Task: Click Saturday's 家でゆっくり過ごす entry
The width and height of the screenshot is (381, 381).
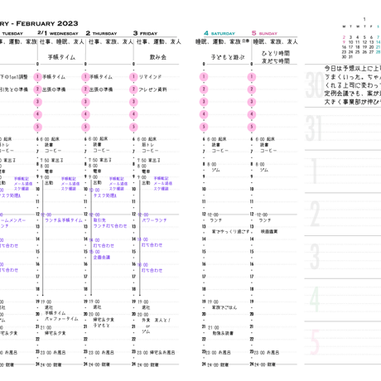Action: click(x=230, y=231)
